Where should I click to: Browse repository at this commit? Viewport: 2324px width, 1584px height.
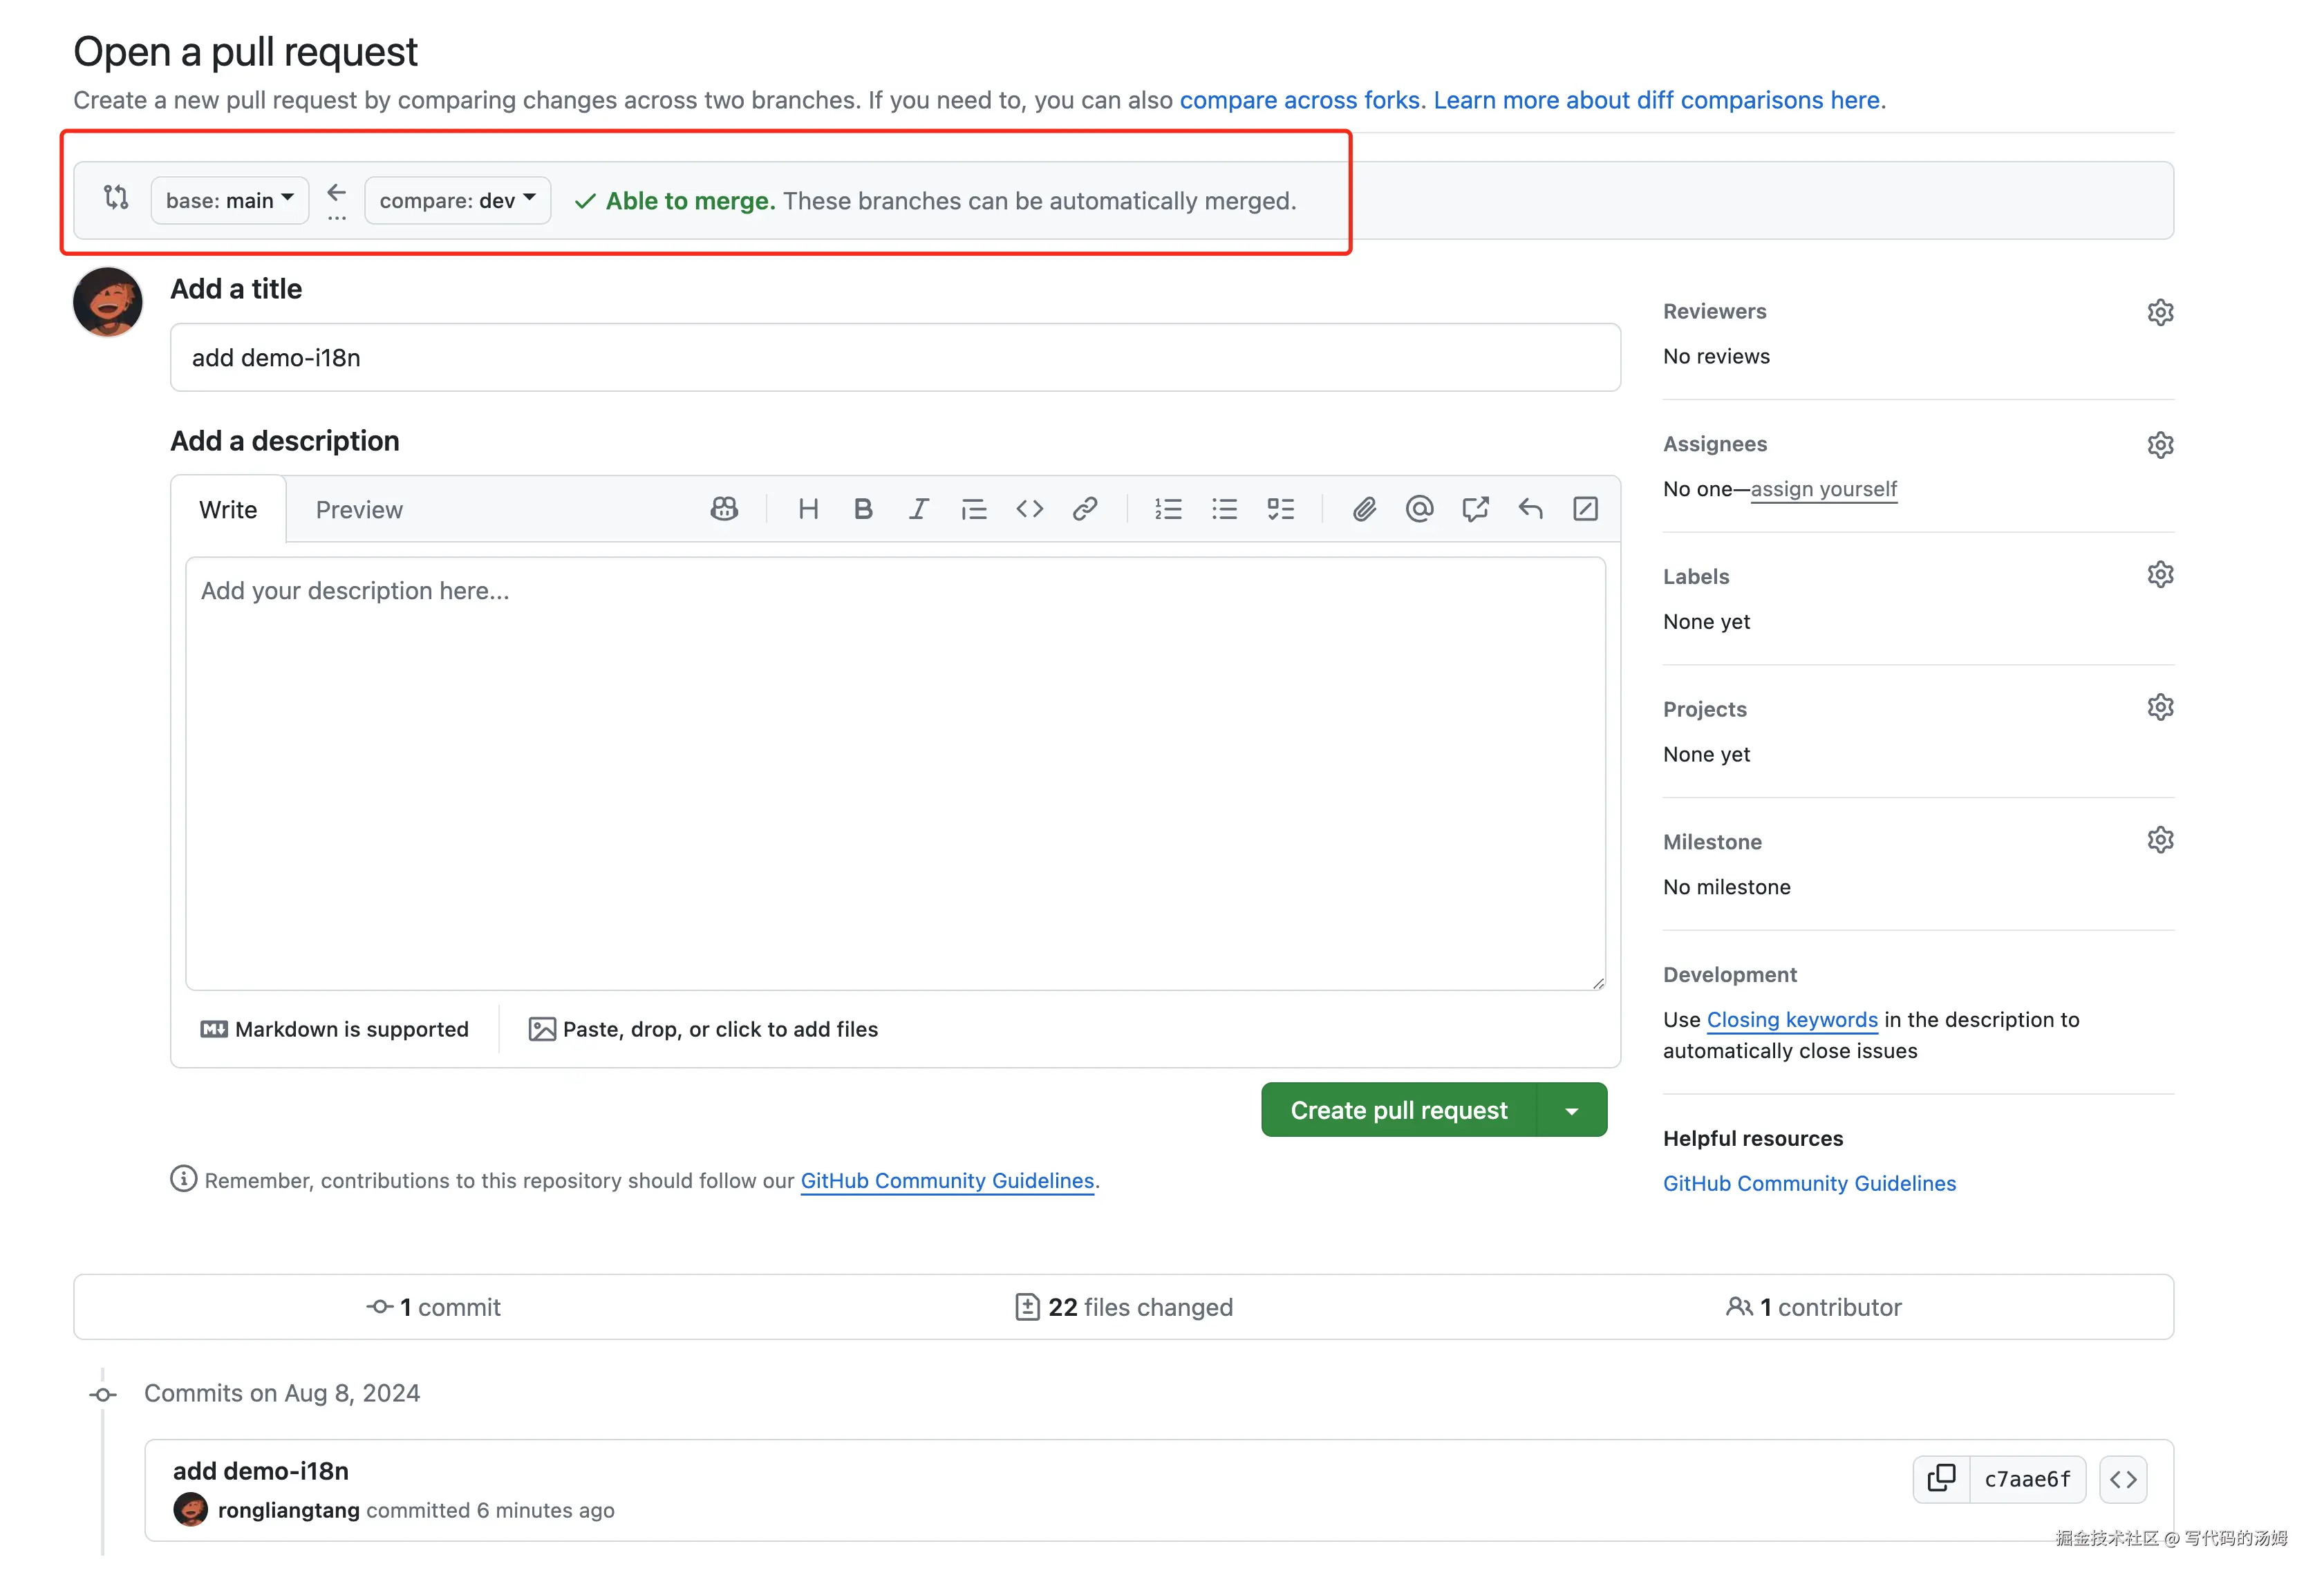2123,1478
